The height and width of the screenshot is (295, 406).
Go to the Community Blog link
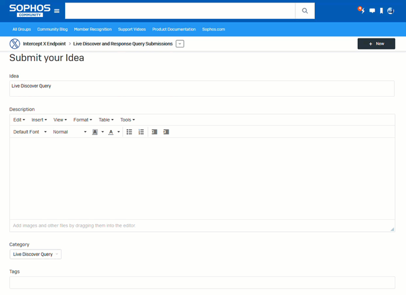52,29
